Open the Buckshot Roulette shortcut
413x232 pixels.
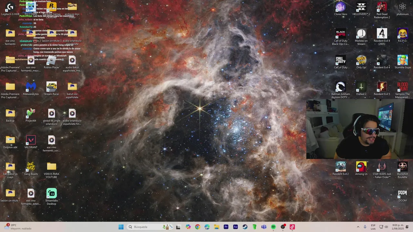(403, 171)
